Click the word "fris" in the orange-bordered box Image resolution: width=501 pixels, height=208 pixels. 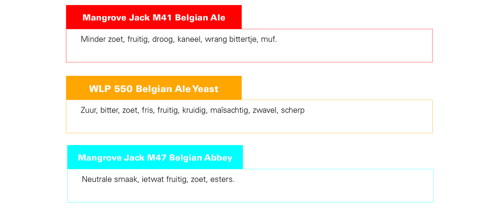point(148,110)
